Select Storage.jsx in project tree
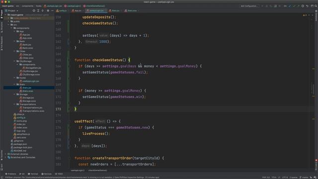This screenshot has width=318, height=179. click(26, 97)
